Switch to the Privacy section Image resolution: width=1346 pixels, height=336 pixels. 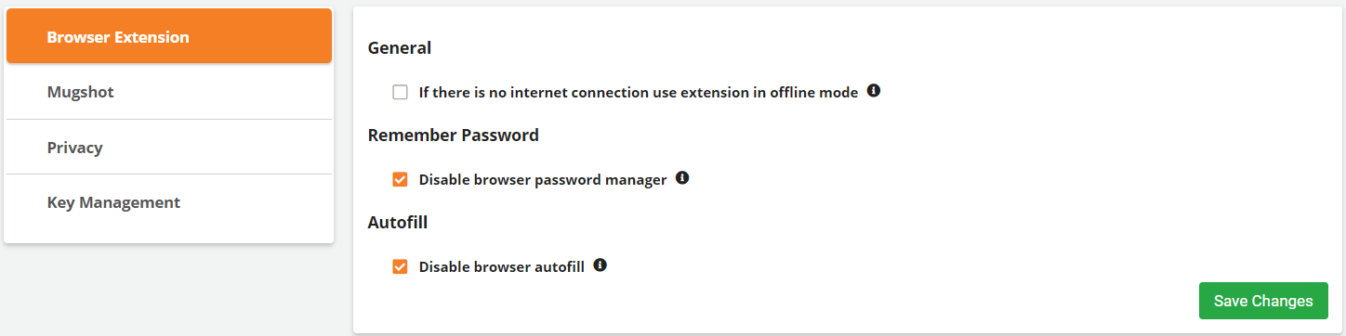coord(169,147)
